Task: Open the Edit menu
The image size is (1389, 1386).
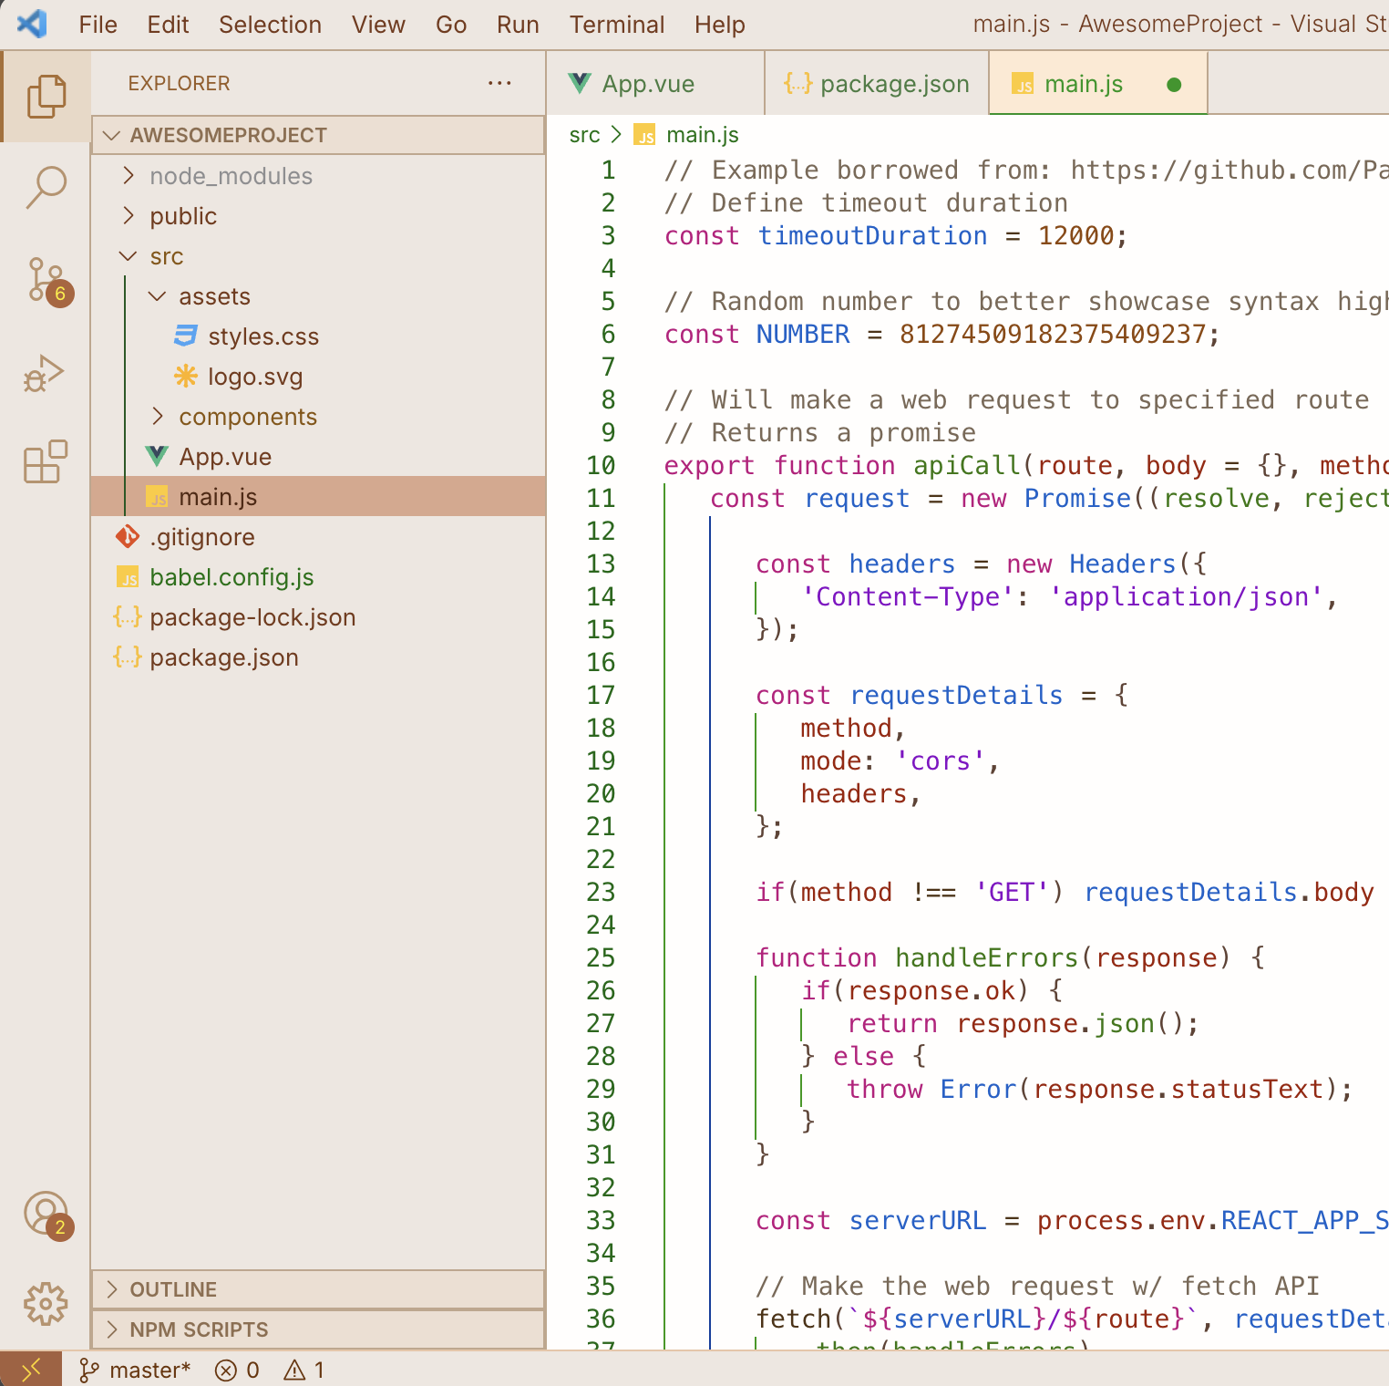Action: (x=169, y=25)
